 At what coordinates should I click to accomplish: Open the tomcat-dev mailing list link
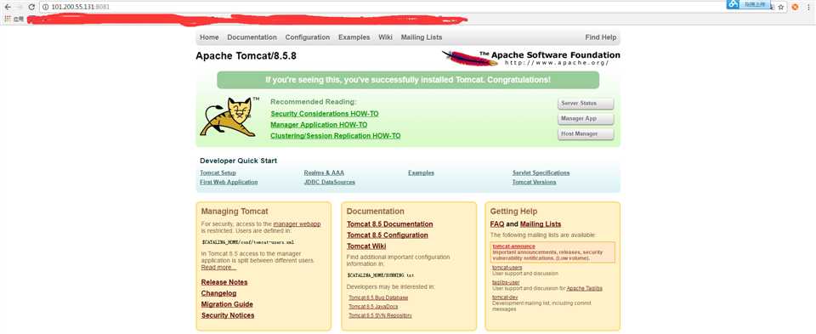pyautogui.click(x=505, y=297)
